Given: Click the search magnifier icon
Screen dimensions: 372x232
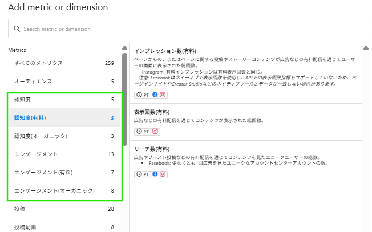Looking at the screenshot, I should pos(17,29).
